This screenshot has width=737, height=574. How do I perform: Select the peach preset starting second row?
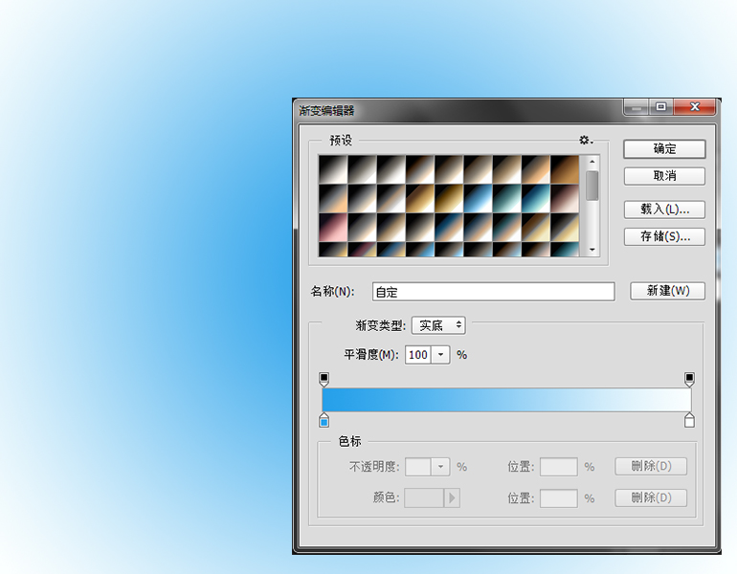pos(333,199)
